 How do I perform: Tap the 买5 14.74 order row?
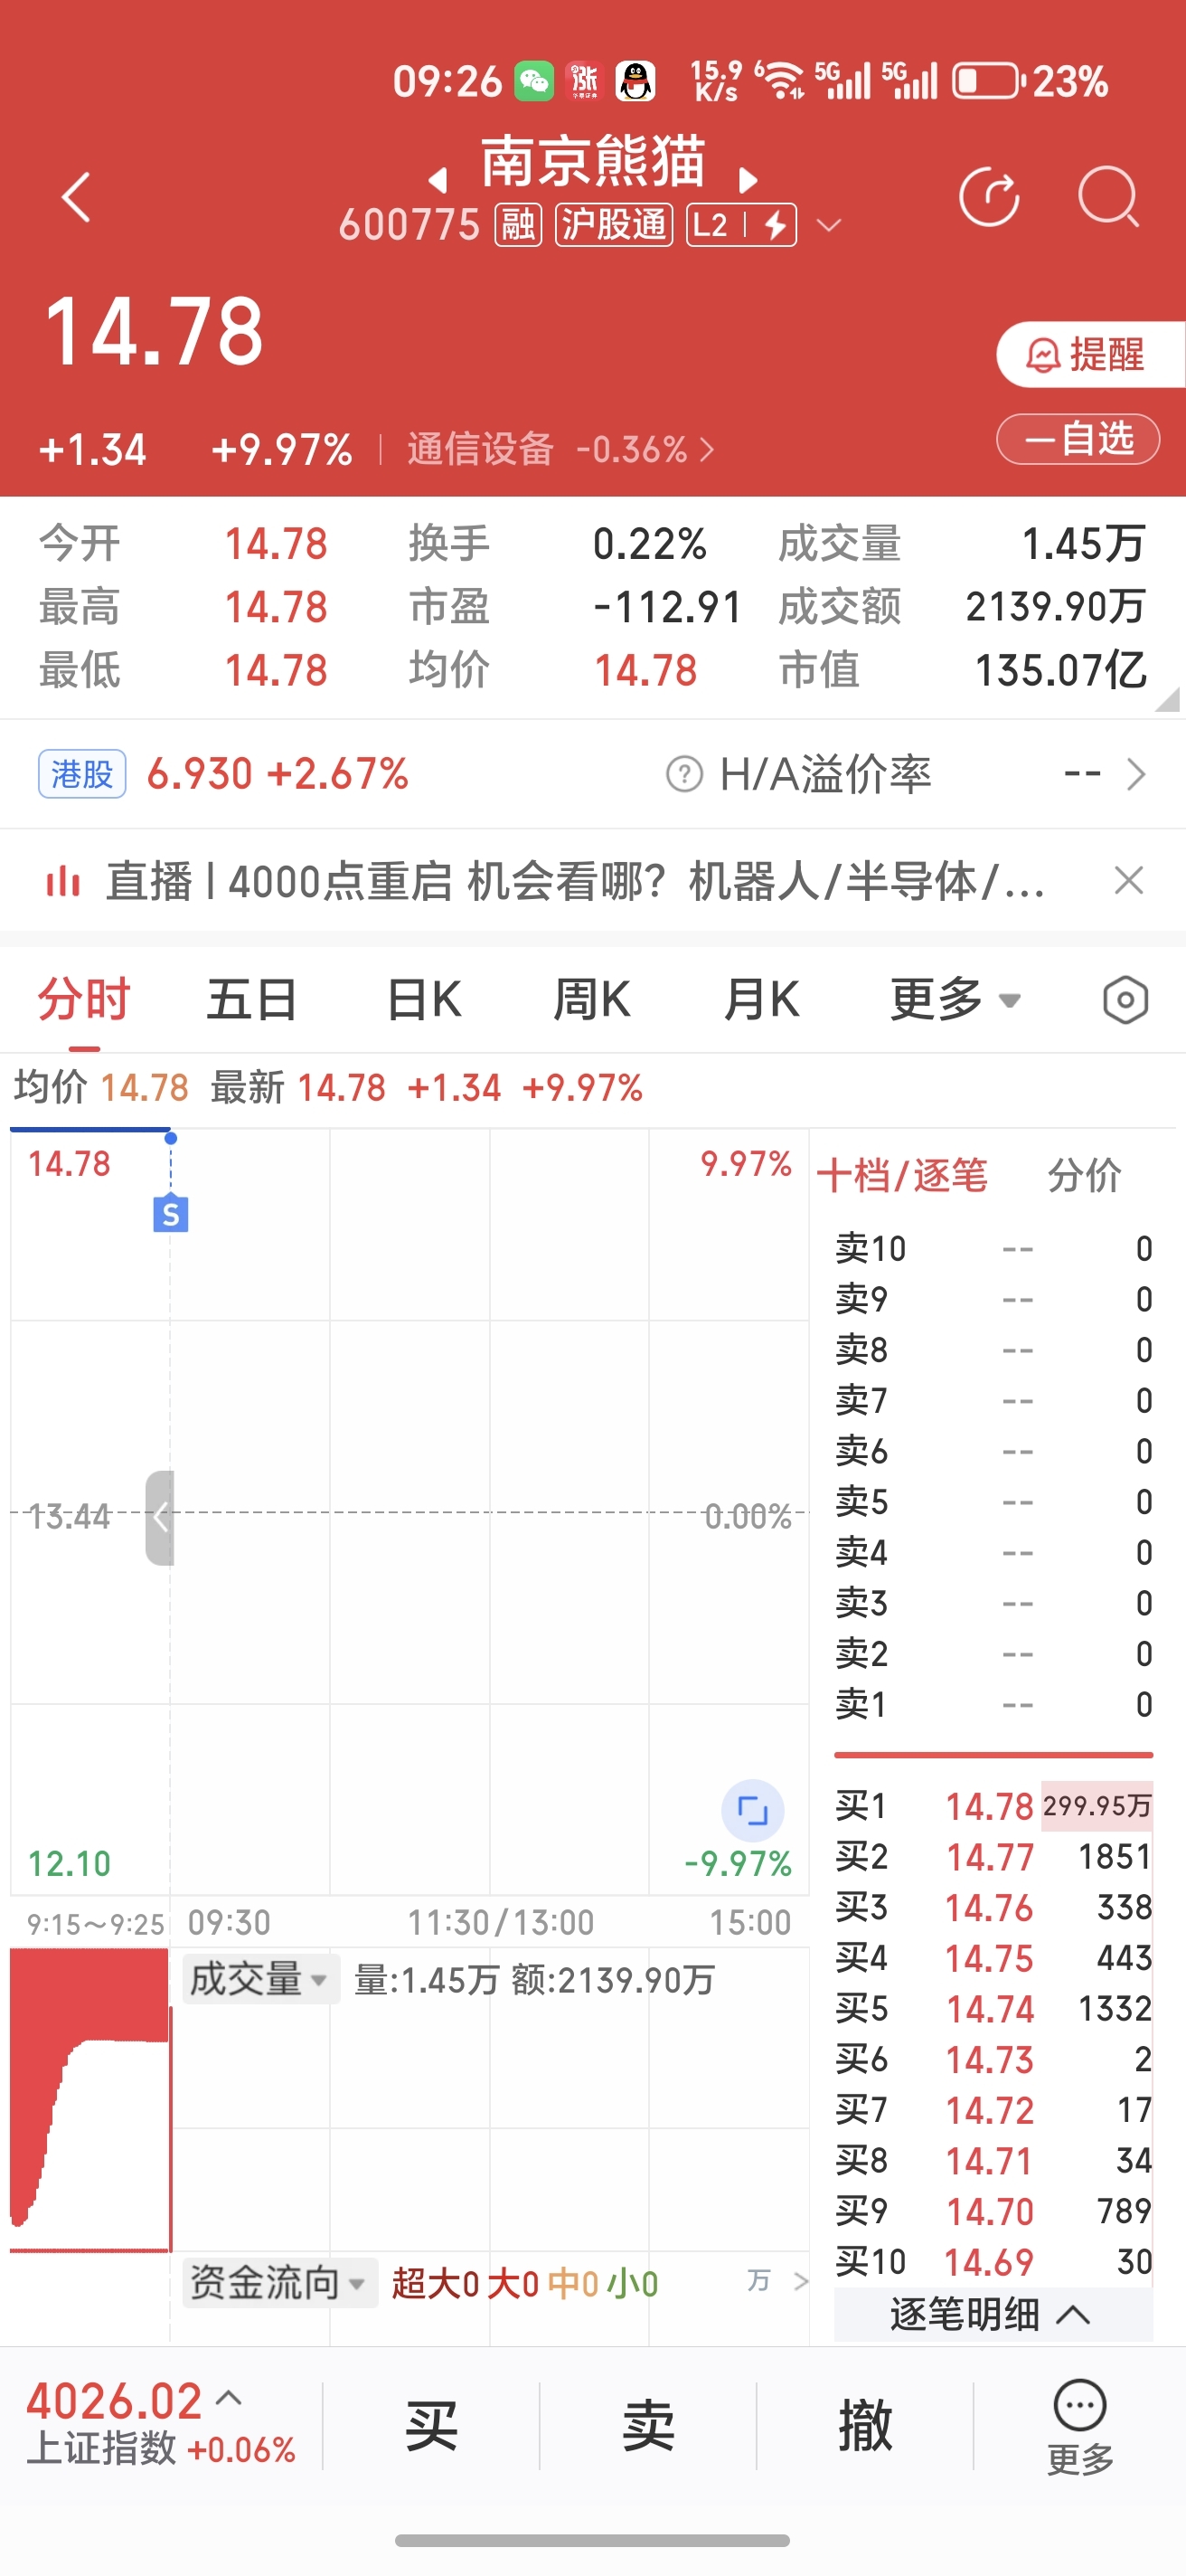coord(993,2009)
